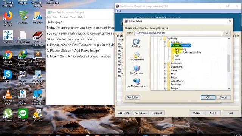This screenshot has width=242, height=136.
Task: Expand the Music folder node
Action: [x=165, y=74]
